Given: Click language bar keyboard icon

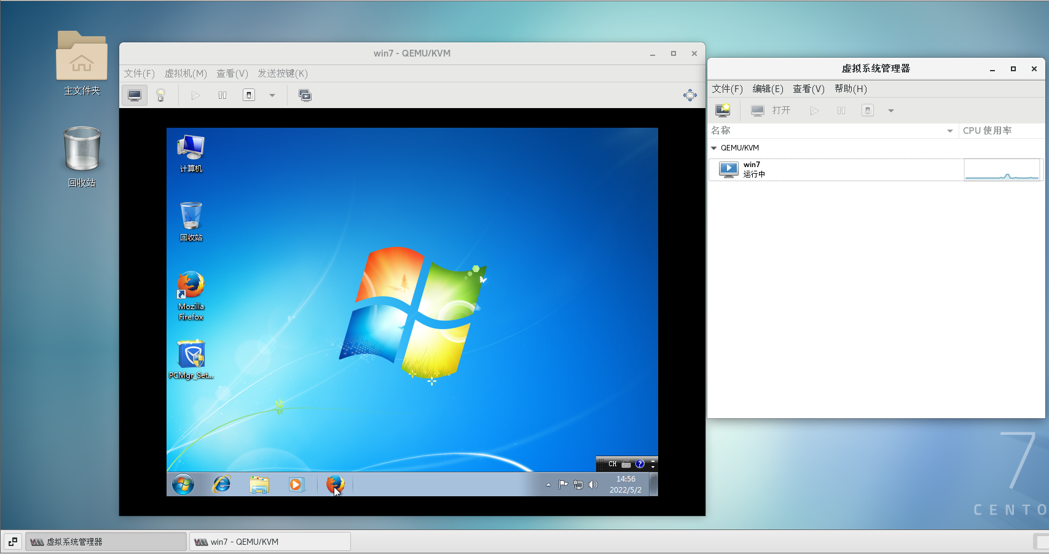Looking at the screenshot, I should pyautogui.click(x=626, y=464).
